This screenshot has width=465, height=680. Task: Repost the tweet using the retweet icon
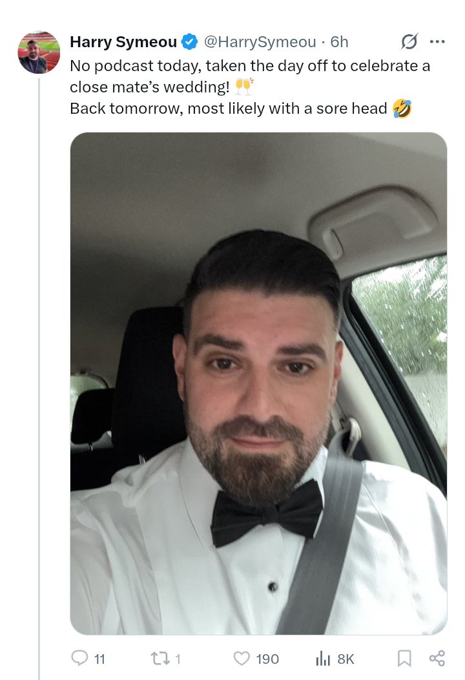pos(159,659)
